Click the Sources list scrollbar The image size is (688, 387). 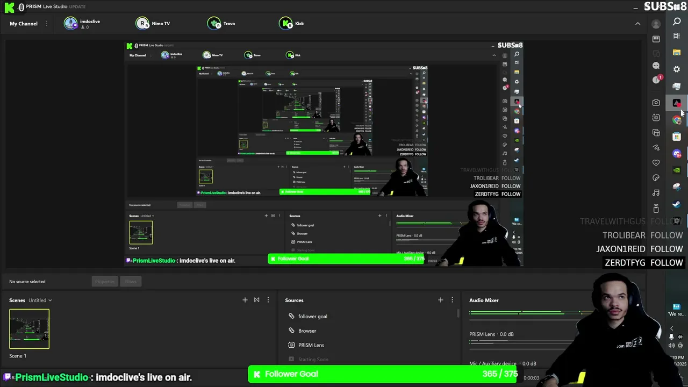tap(458, 313)
